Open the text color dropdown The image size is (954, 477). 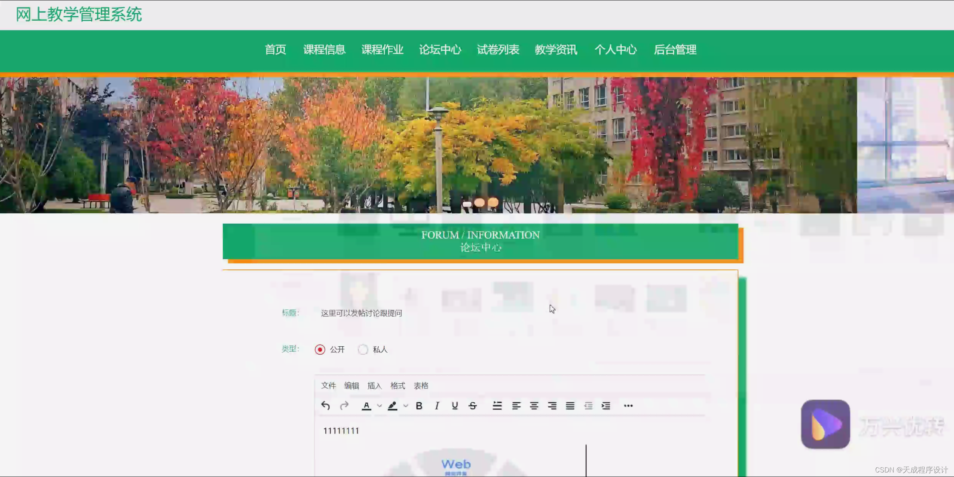point(379,406)
